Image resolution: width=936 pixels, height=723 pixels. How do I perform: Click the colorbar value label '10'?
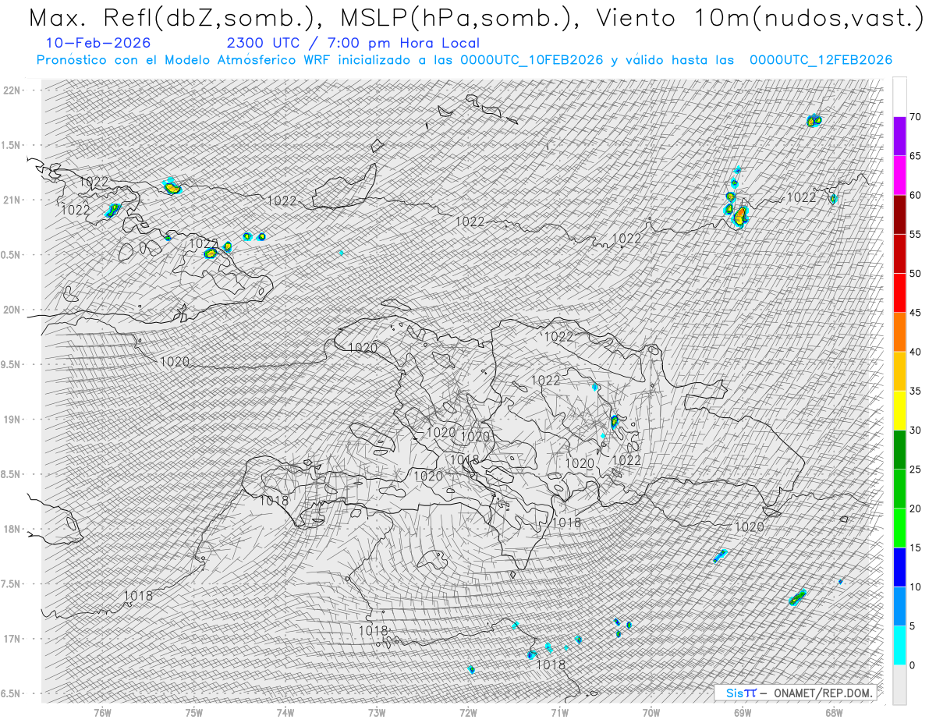click(x=915, y=587)
